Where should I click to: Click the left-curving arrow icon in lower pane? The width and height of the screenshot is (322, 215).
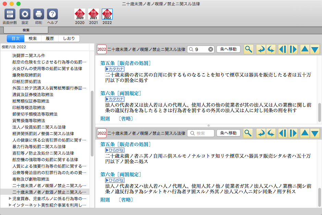[x=271, y=133]
